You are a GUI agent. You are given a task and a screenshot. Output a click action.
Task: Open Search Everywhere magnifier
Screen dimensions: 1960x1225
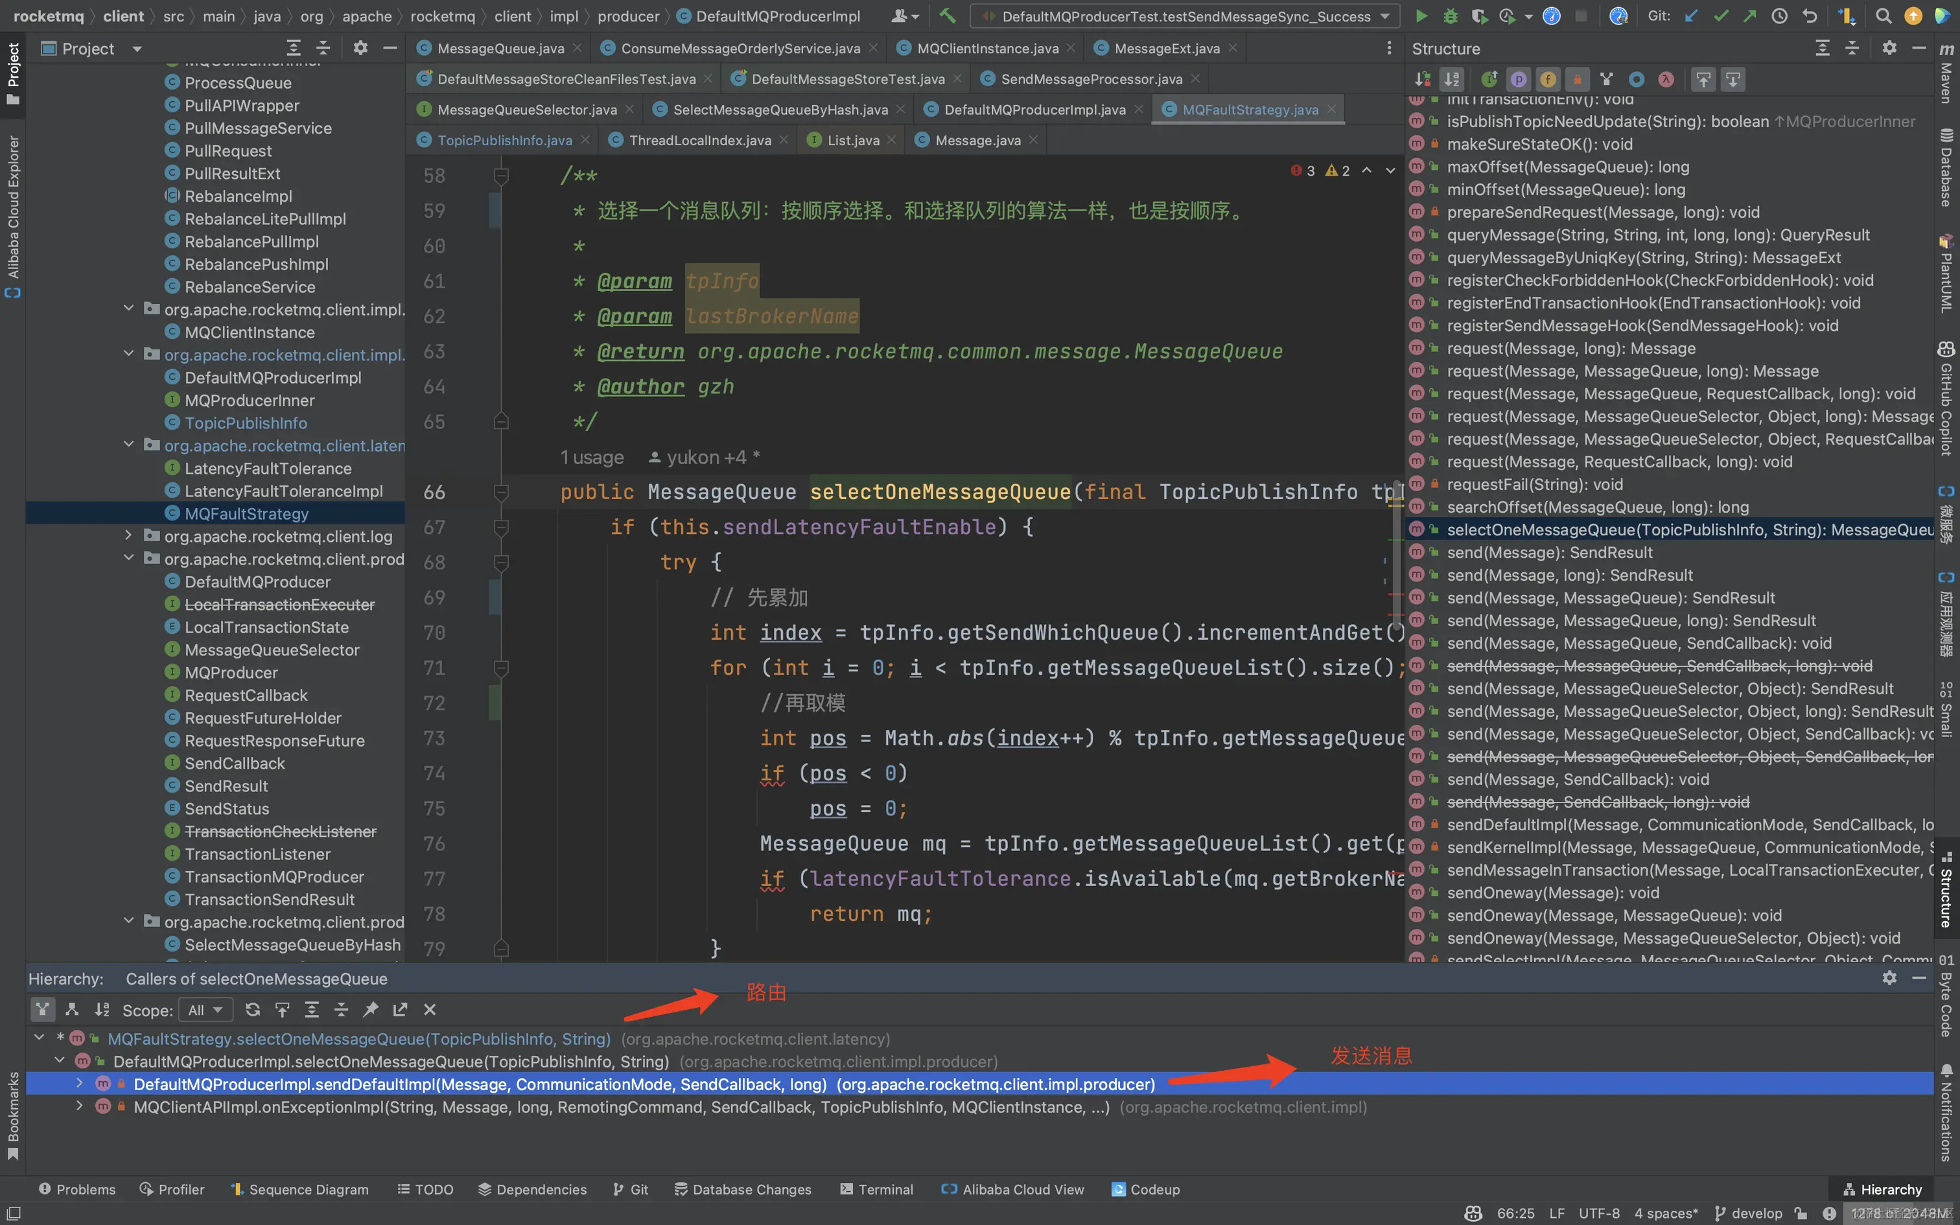tap(1883, 16)
